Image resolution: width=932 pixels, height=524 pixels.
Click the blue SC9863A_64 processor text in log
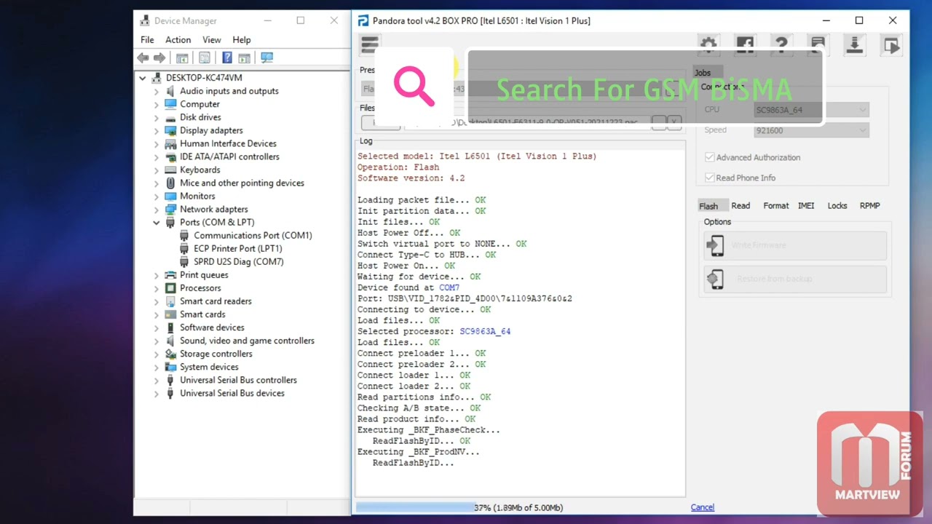(485, 331)
